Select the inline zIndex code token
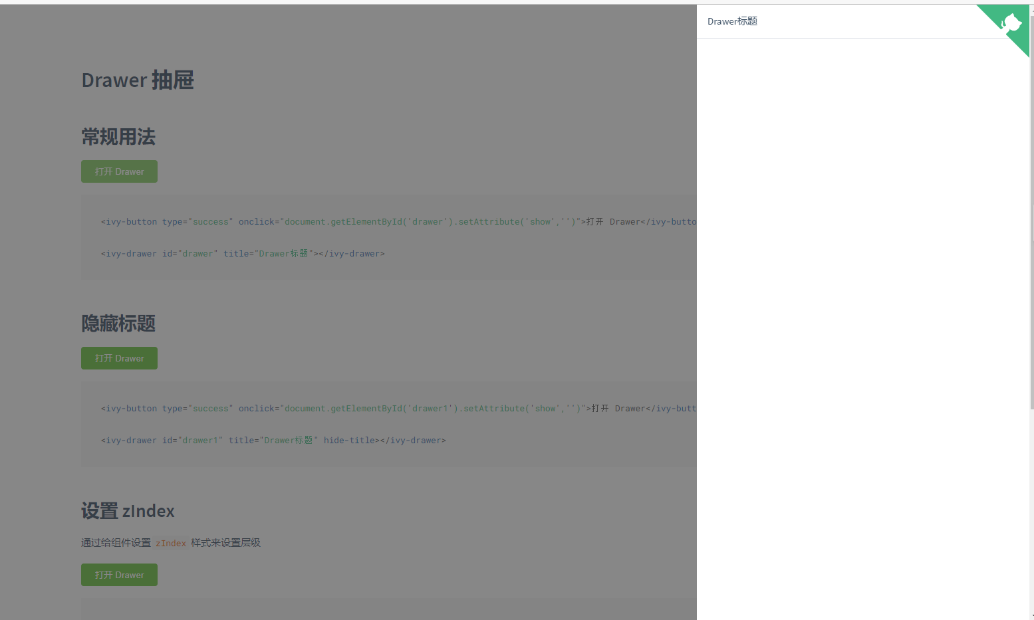Image resolution: width=1034 pixels, height=620 pixels. tap(171, 543)
